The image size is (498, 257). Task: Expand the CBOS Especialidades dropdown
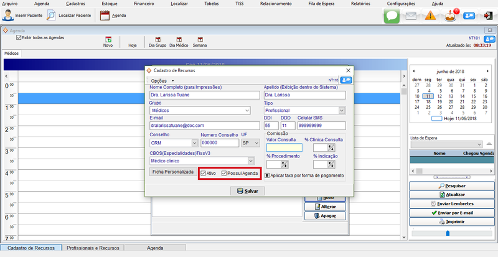tap(251, 161)
